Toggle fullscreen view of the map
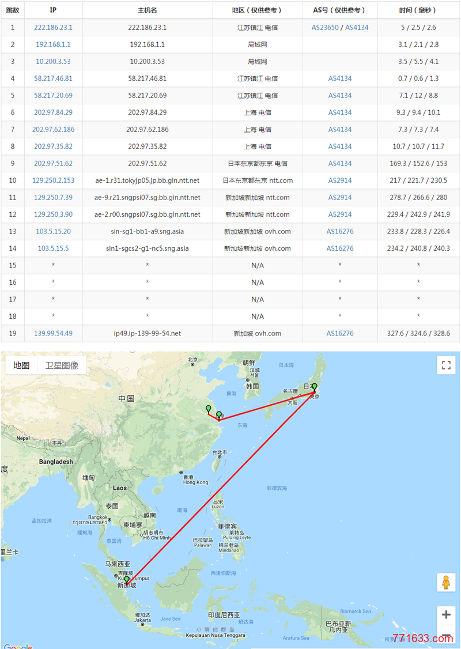461x649 pixels. (446, 365)
